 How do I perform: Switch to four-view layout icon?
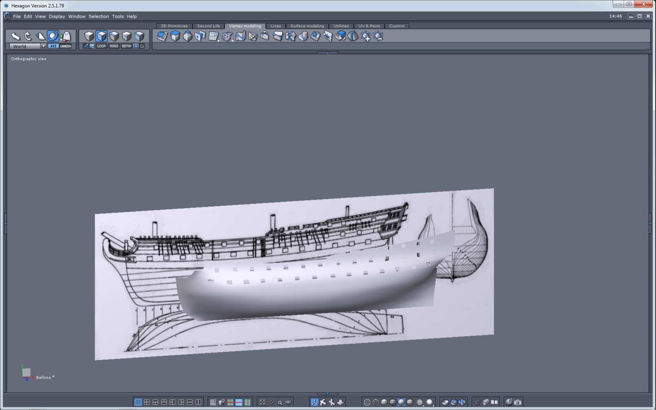coord(147,402)
